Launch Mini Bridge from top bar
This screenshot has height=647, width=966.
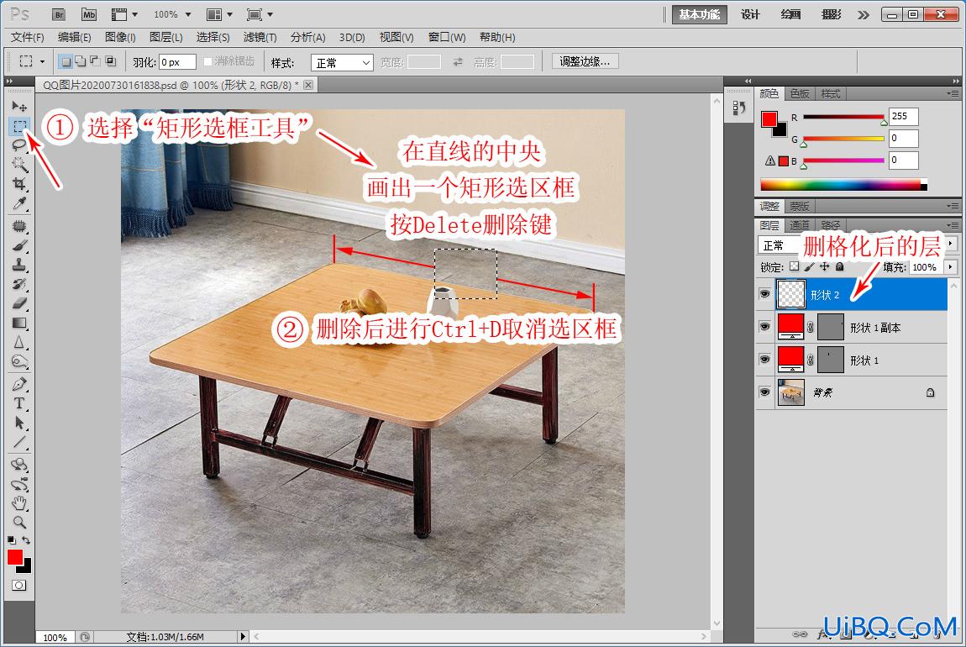click(x=89, y=14)
